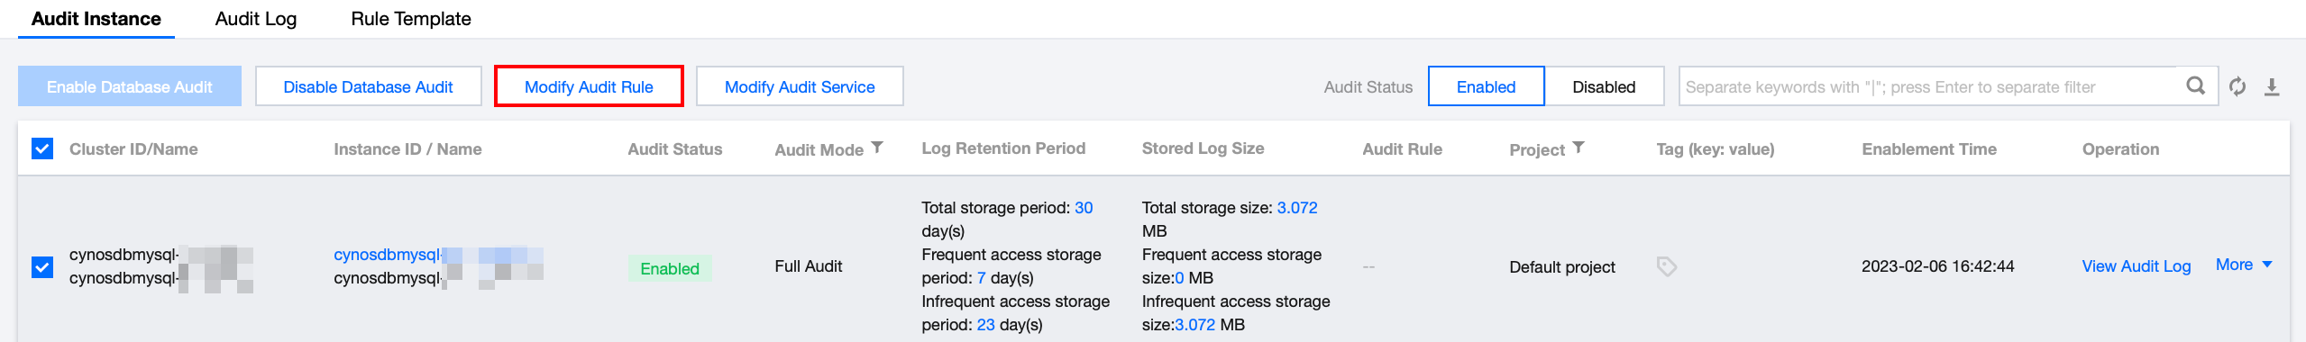Expand the More operations dropdown
This screenshot has width=2306, height=342.
[x=2244, y=265]
